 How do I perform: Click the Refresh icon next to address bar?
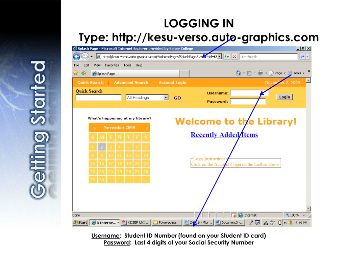coord(227,57)
